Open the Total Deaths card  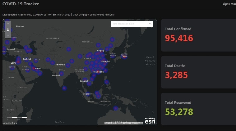(198, 72)
